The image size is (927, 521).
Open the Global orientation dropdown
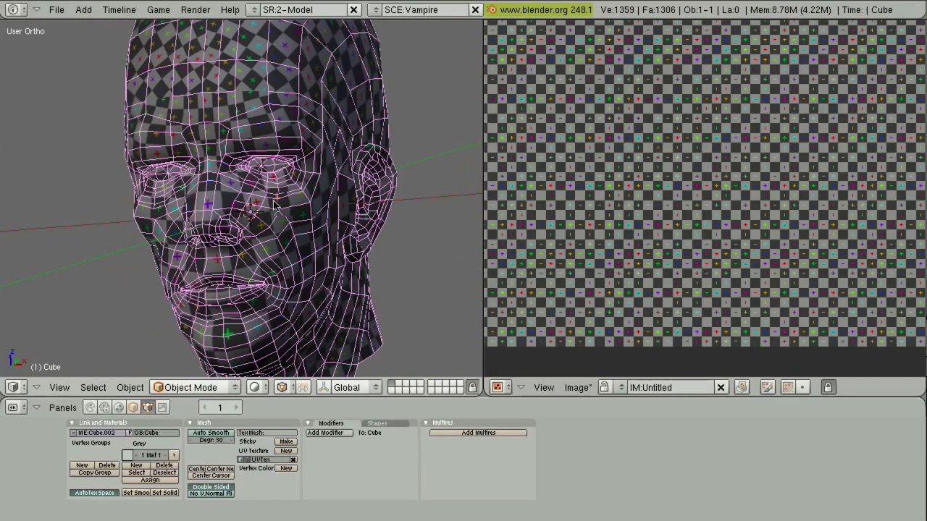pyautogui.click(x=356, y=387)
